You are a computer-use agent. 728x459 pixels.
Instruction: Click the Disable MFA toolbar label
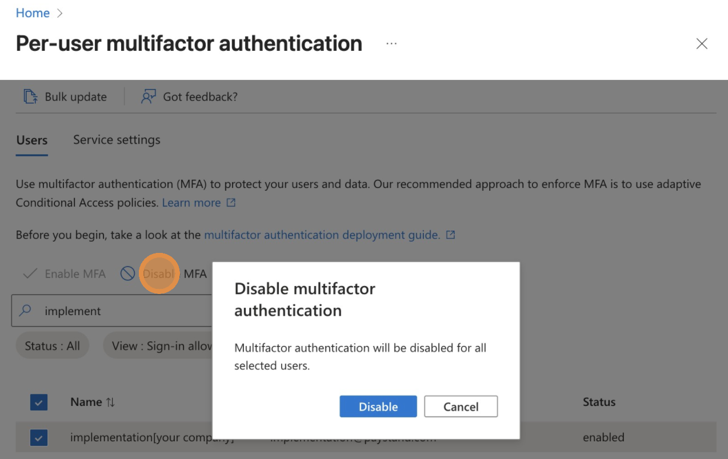[x=174, y=274]
